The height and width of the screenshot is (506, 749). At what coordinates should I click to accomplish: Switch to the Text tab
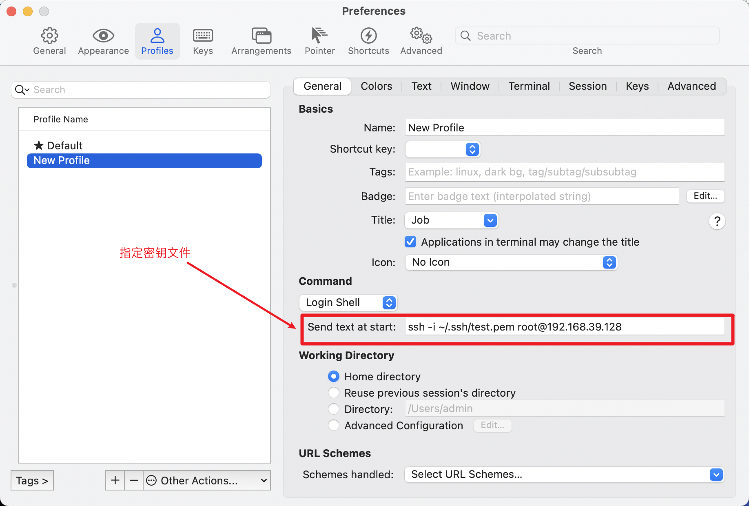[421, 86]
